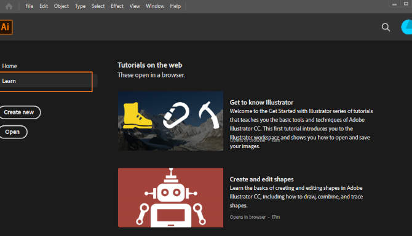The image size is (412, 236).
Task: Click the Adobe Illustrator Ai logo
Action: click(6, 27)
